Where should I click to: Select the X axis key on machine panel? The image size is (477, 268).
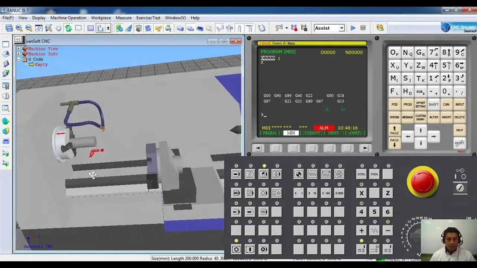coord(361,193)
